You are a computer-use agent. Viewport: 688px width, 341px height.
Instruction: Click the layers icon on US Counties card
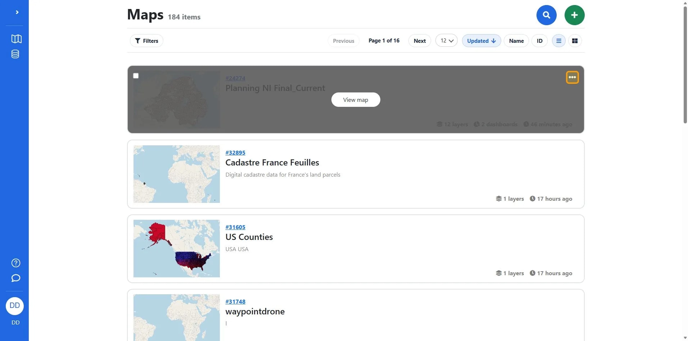pyautogui.click(x=499, y=273)
